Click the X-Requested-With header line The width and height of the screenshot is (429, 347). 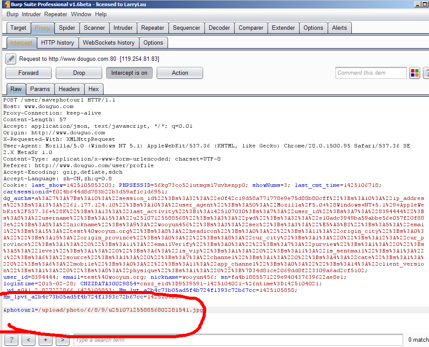coord(59,139)
